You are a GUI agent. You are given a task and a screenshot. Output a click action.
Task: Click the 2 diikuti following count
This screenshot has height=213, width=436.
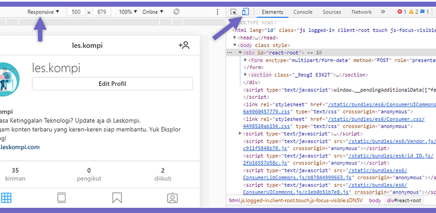click(x=163, y=174)
